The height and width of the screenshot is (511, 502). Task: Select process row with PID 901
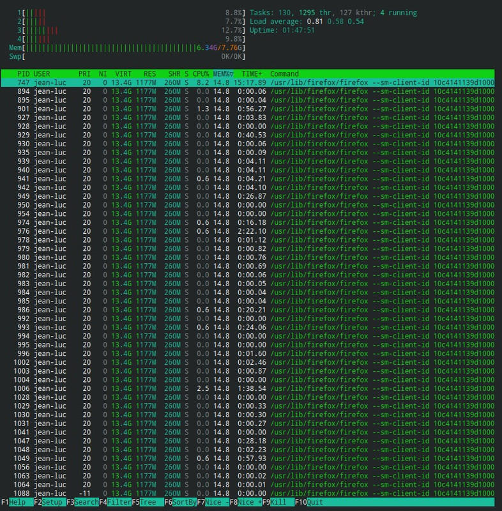click(248, 109)
